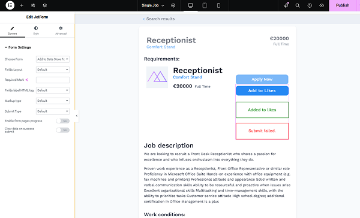This screenshot has width=360, height=218.
Task: Switch to tablet preview mode
Action: coord(205,5)
